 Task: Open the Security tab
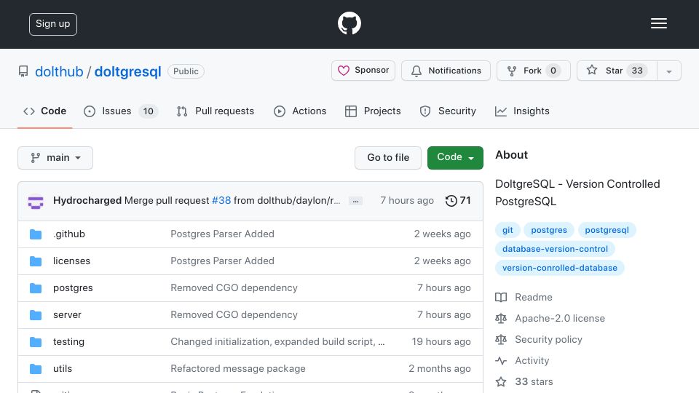[x=448, y=111]
